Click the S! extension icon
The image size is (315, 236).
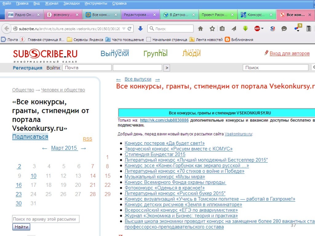tap(273, 29)
